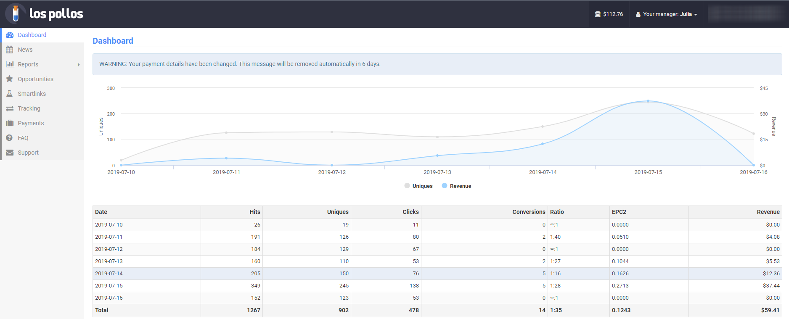Viewport: 789px width, 319px height.
Task: Click the $112.76 balance link
Action: [609, 14]
